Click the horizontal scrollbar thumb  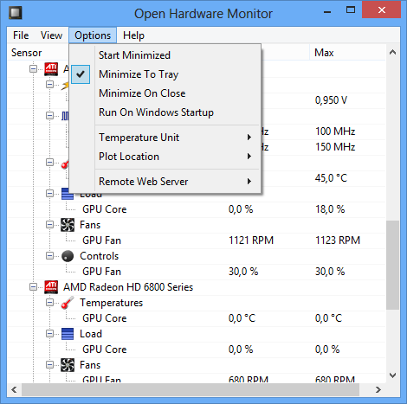[191, 390]
